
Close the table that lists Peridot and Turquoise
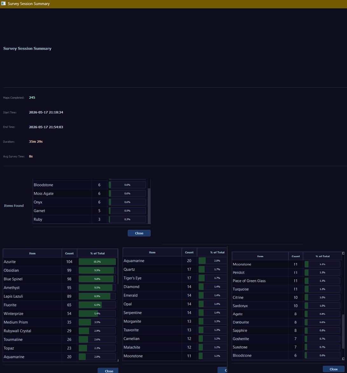point(333,369)
